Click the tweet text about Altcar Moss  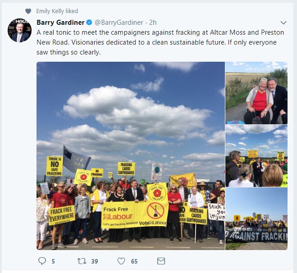click(160, 42)
